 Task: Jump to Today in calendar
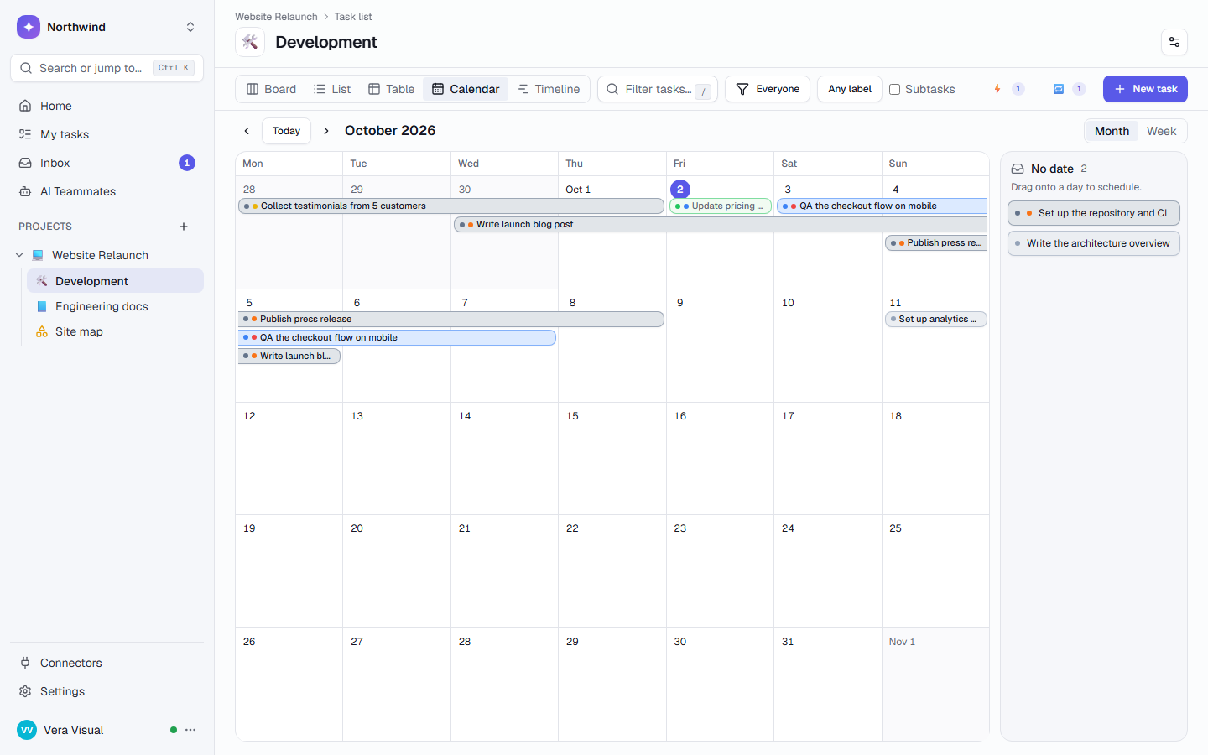coord(286,131)
